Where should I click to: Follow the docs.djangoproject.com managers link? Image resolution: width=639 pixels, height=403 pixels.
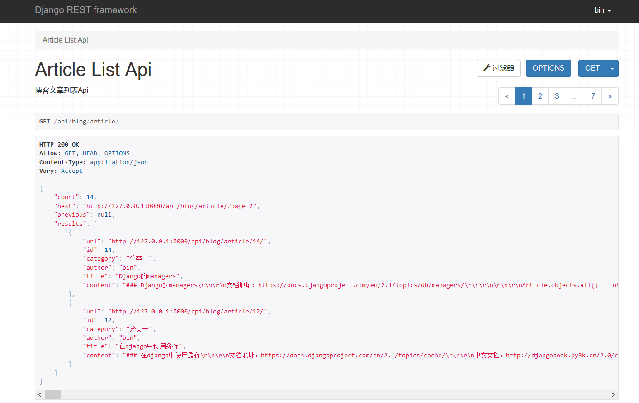tap(361, 285)
